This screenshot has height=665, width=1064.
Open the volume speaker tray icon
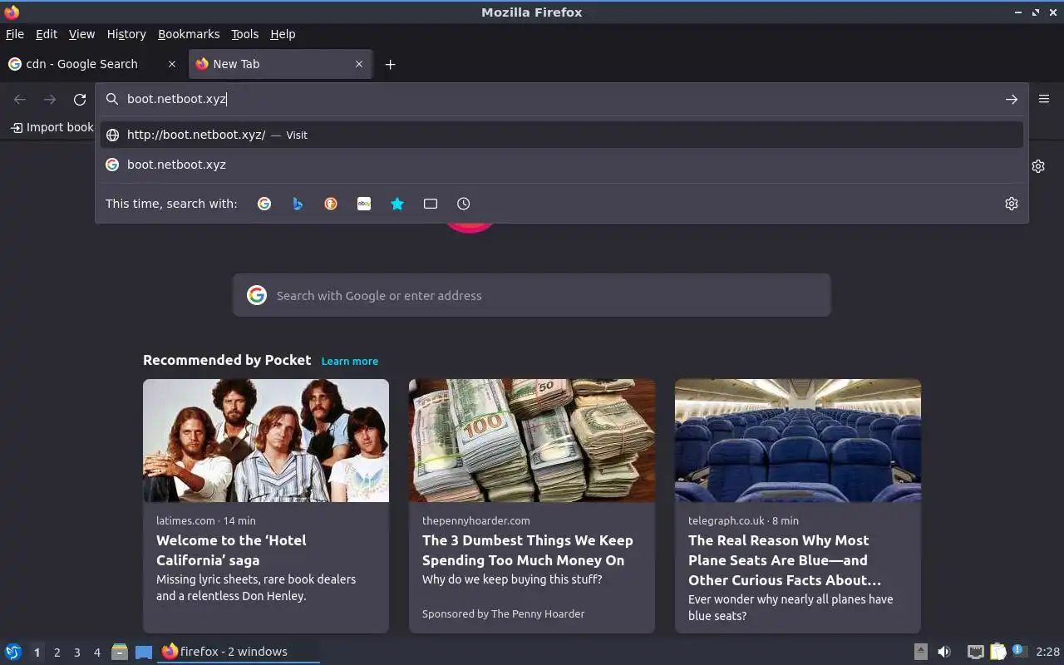tap(944, 652)
